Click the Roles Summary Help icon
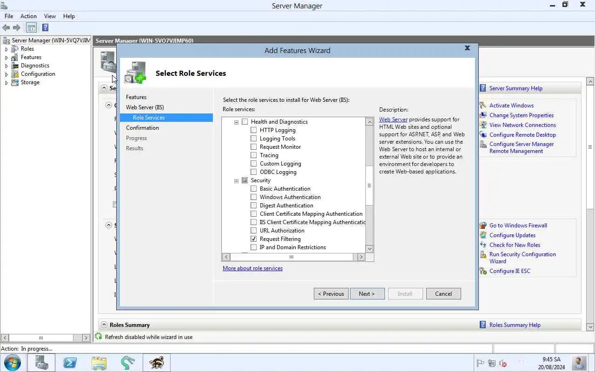The width and height of the screenshot is (595, 372). (483, 325)
